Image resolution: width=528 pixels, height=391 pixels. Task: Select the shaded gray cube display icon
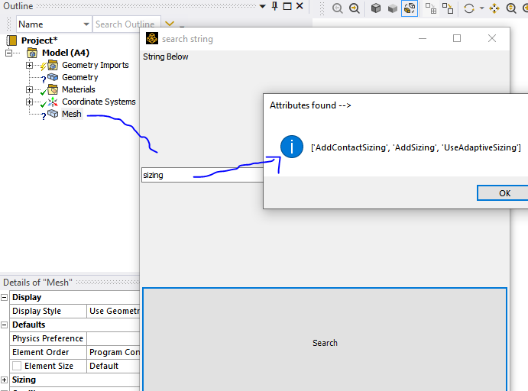click(x=392, y=8)
